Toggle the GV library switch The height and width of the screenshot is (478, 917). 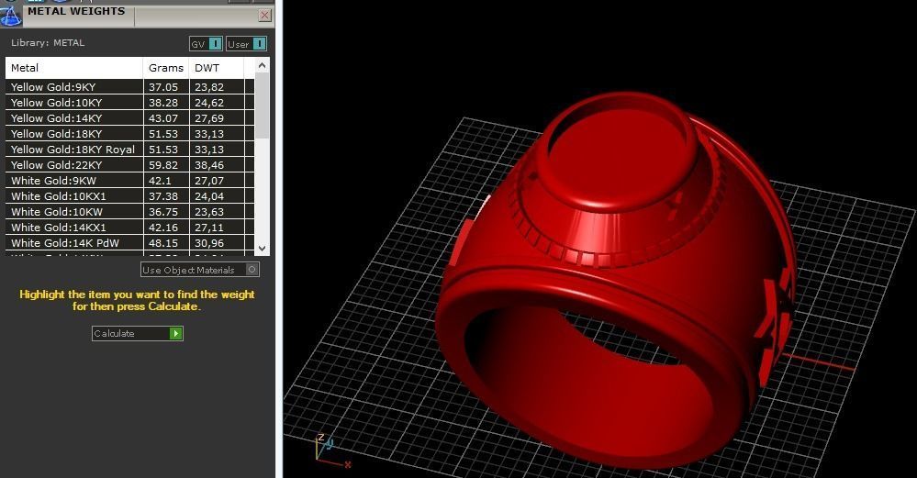pyautogui.click(x=206, y=44)
